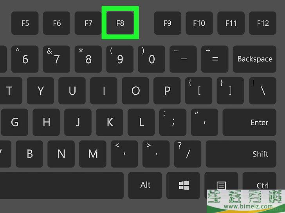The image size is (285, 213).
Task: Click the right Shift key
Action: tap(241, 154)
